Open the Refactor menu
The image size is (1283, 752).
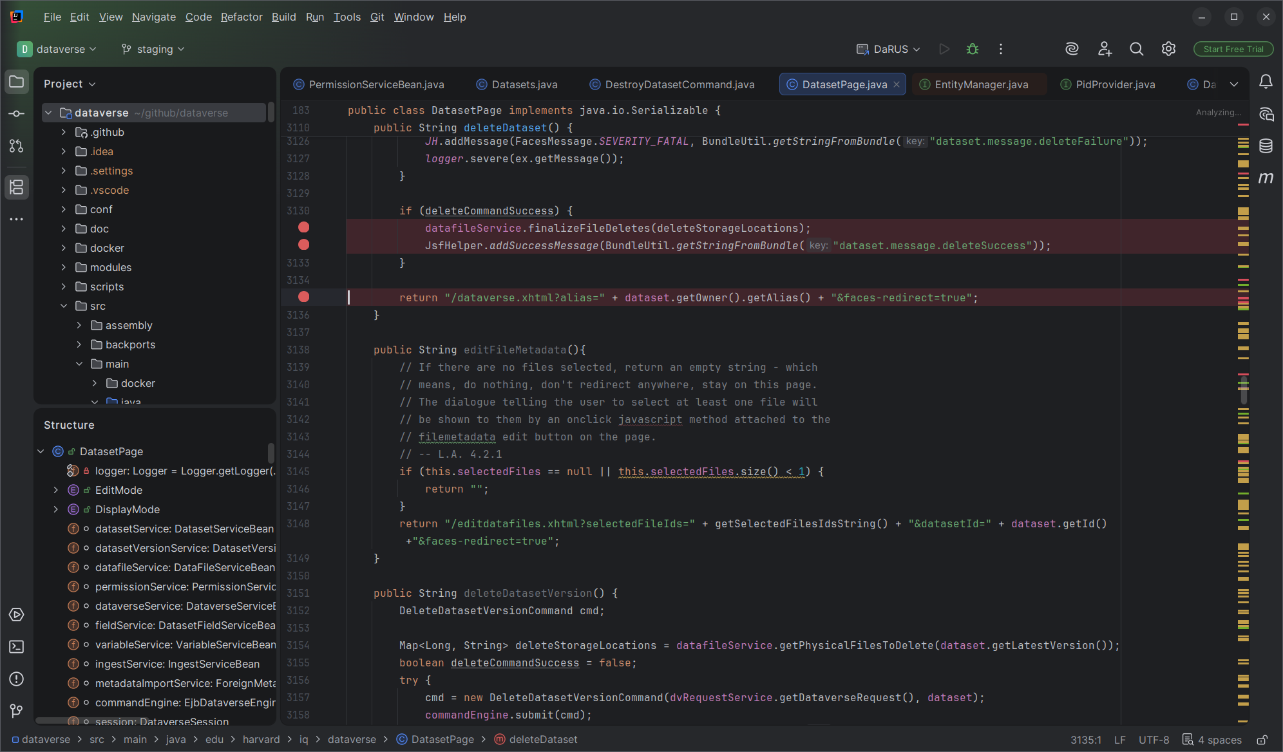(242, 17)
